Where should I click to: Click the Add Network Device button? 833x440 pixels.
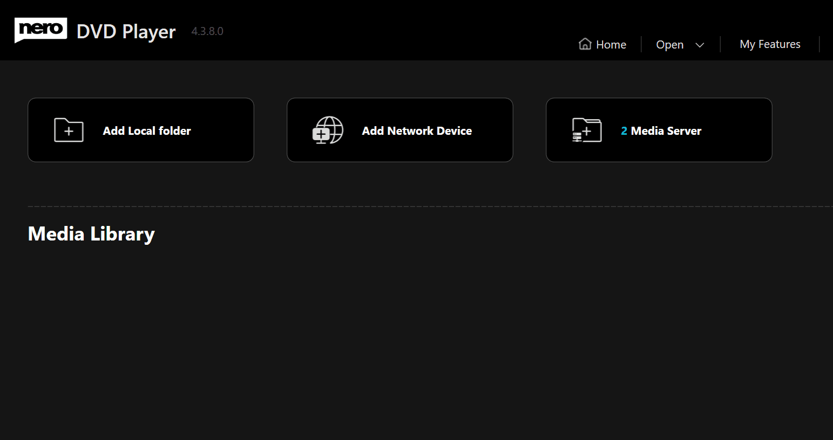click(400, 130)
